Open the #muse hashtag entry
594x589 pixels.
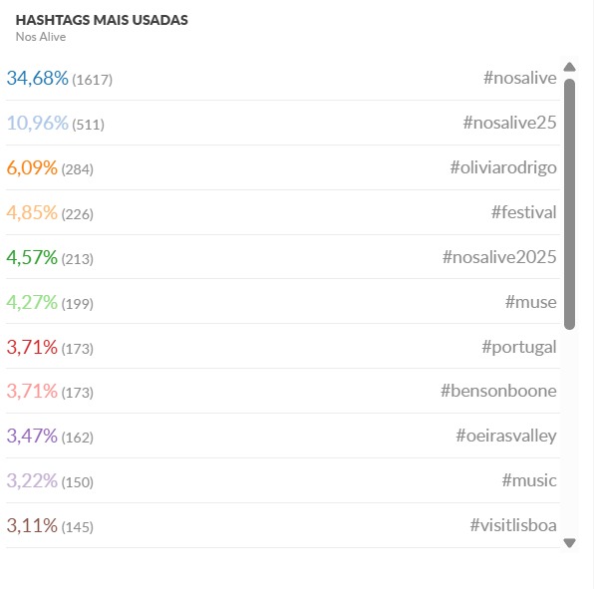coord(531,302)
